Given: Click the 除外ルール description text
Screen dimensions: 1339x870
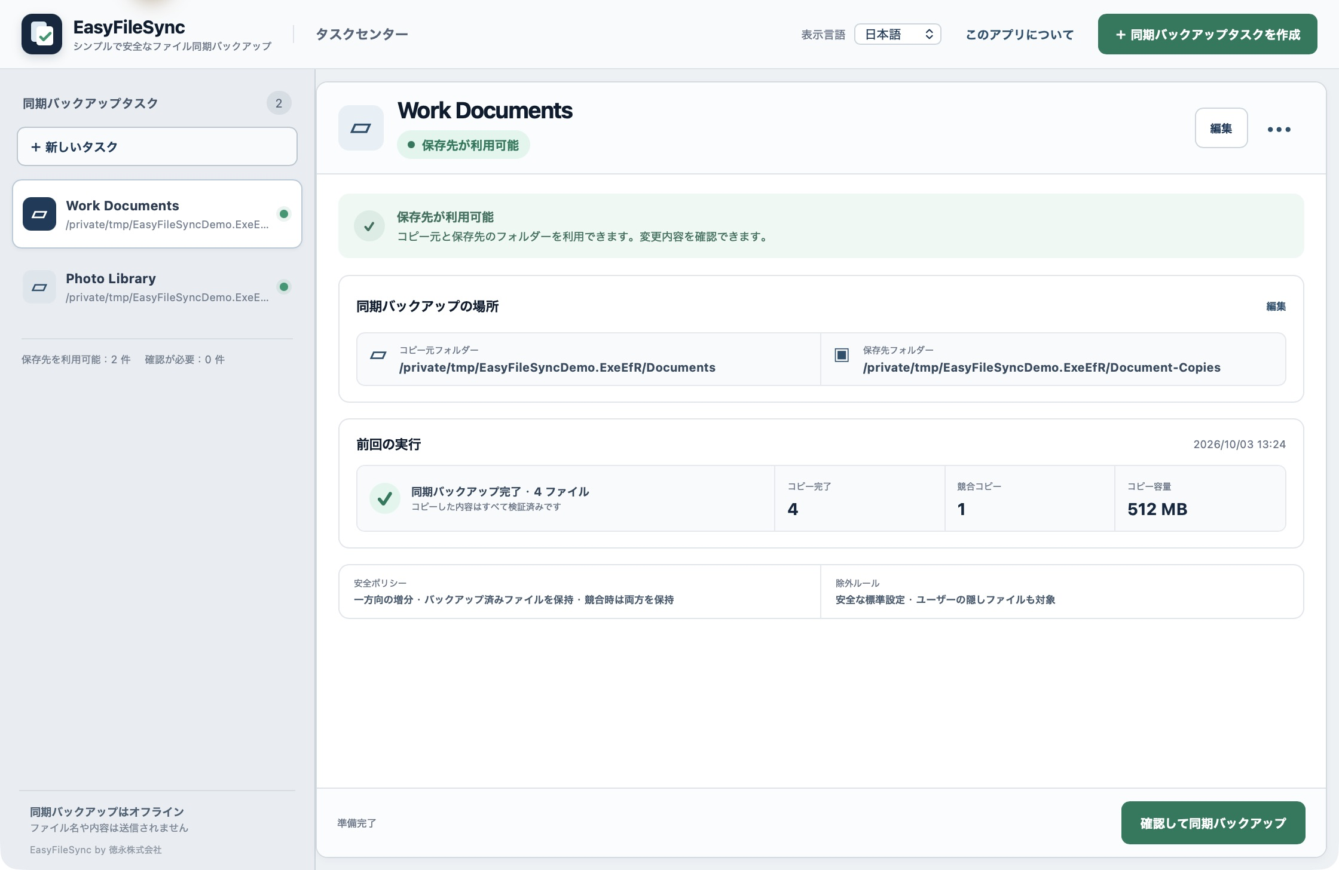Looking at the screenshot, I should click(945, 599).
